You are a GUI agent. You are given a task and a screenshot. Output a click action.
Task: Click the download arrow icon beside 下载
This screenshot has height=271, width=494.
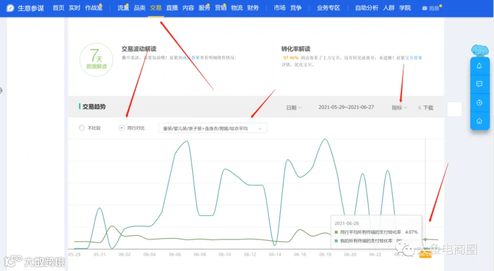pos(420,108)
